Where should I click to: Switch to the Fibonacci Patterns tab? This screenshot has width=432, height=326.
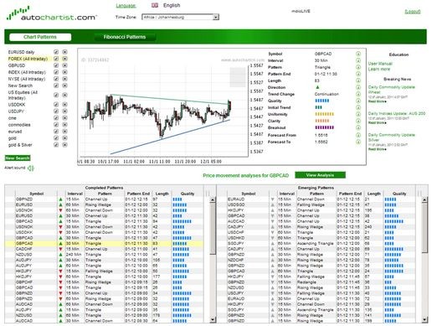point(125,37)
